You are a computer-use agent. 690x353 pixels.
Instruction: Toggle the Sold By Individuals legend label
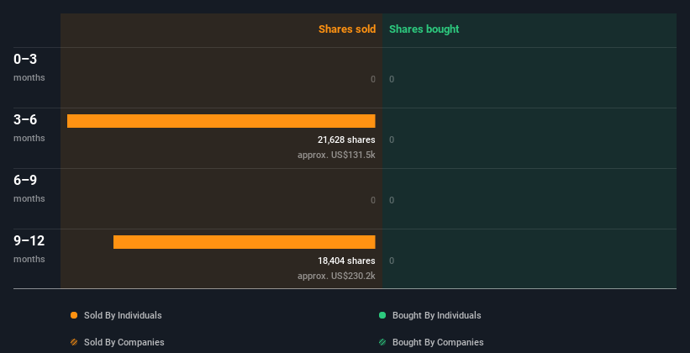click(x=123, y=315)
